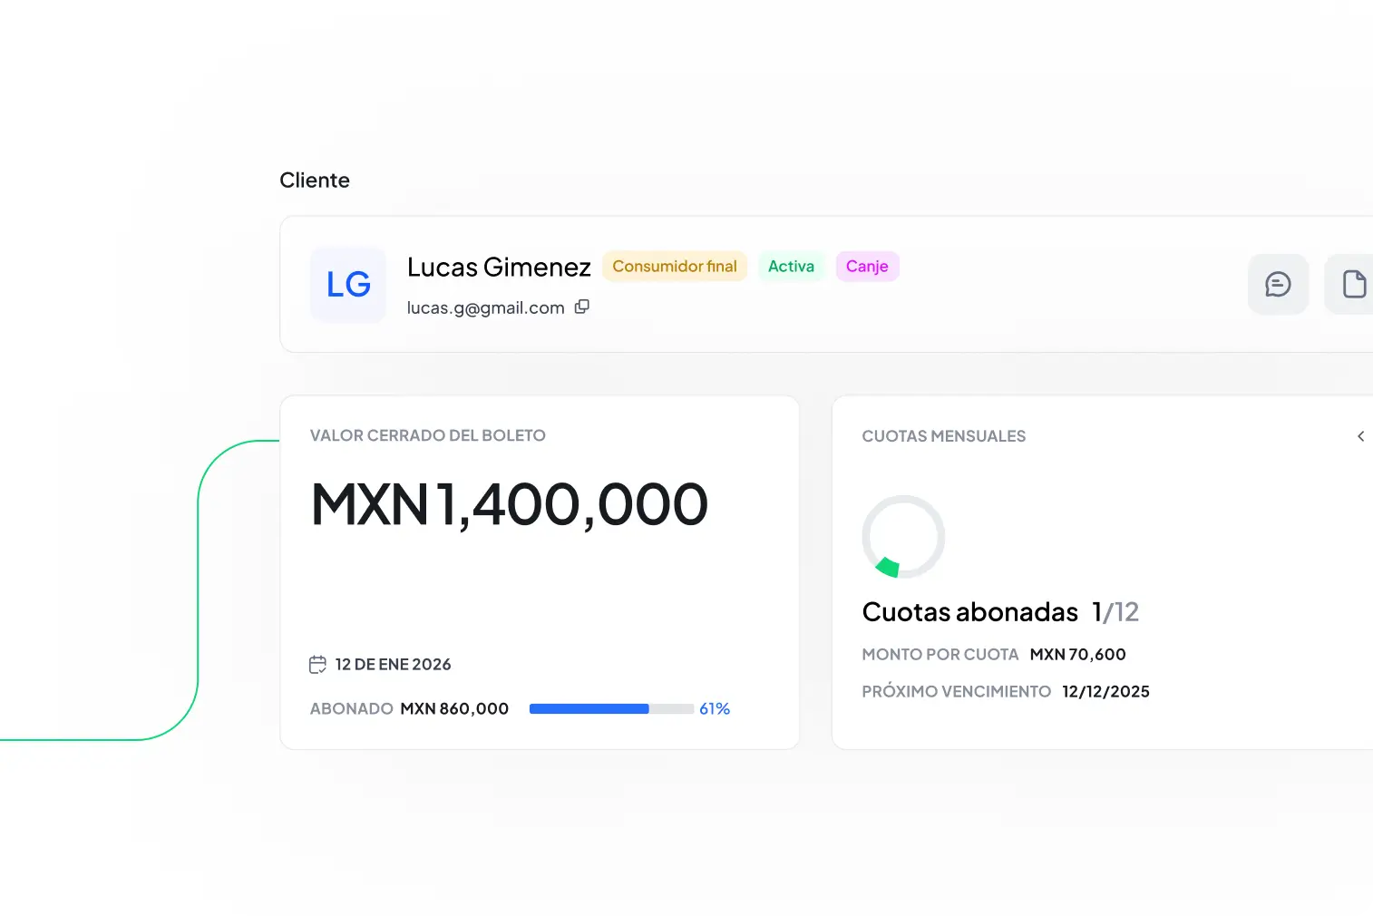The width and height of the screenshot is (1373, 916).
Task: Click the abonado progress bar
Action: click(x=610, y=708)
